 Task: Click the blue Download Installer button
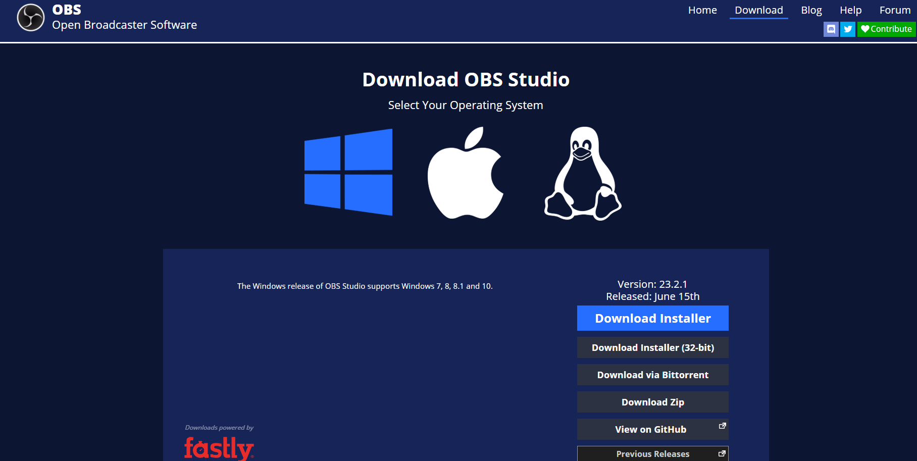[653, 318]
